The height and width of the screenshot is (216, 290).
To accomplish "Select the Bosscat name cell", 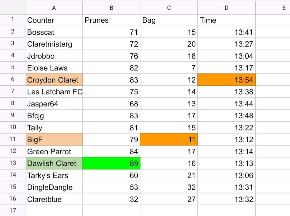I will coord(54,32).
